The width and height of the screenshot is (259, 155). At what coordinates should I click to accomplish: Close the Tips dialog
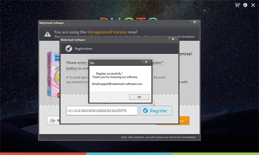(x=146, y=62)
